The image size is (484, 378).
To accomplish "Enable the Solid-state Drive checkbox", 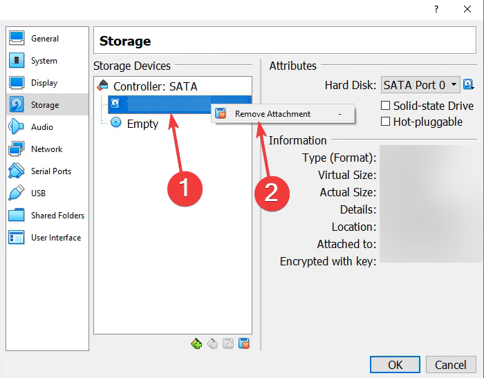I will [385, 106].
